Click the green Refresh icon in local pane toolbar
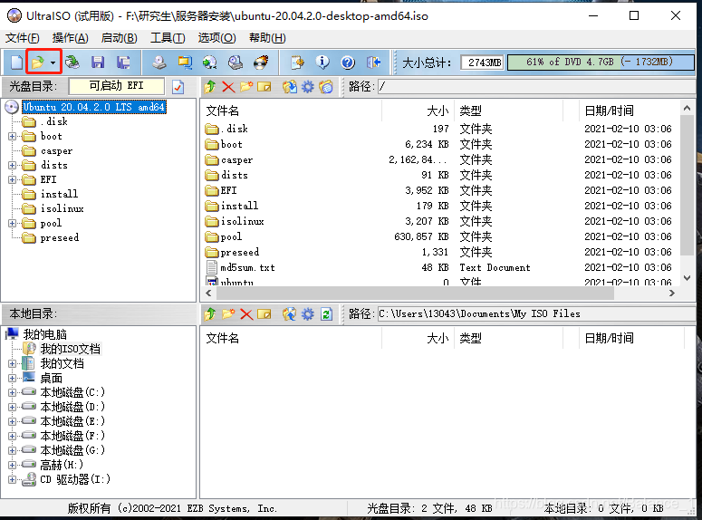The height and width of the screenshot is (520, 702). tap(326, 314)
